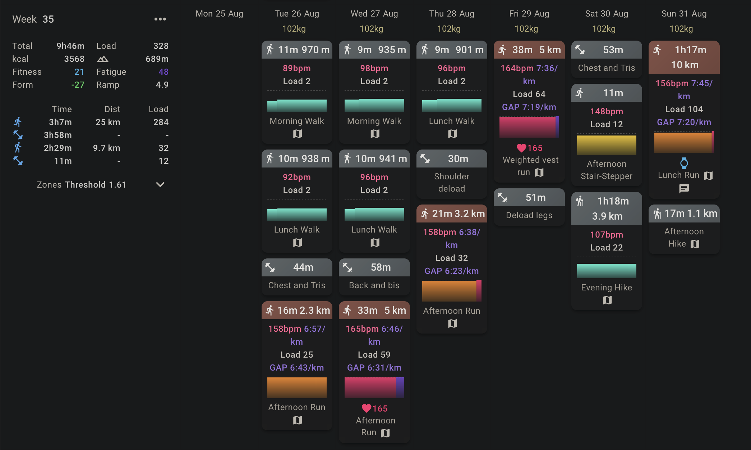
Task: Open comment icon on Sunday Lunch Run
Action: point(684,188)
